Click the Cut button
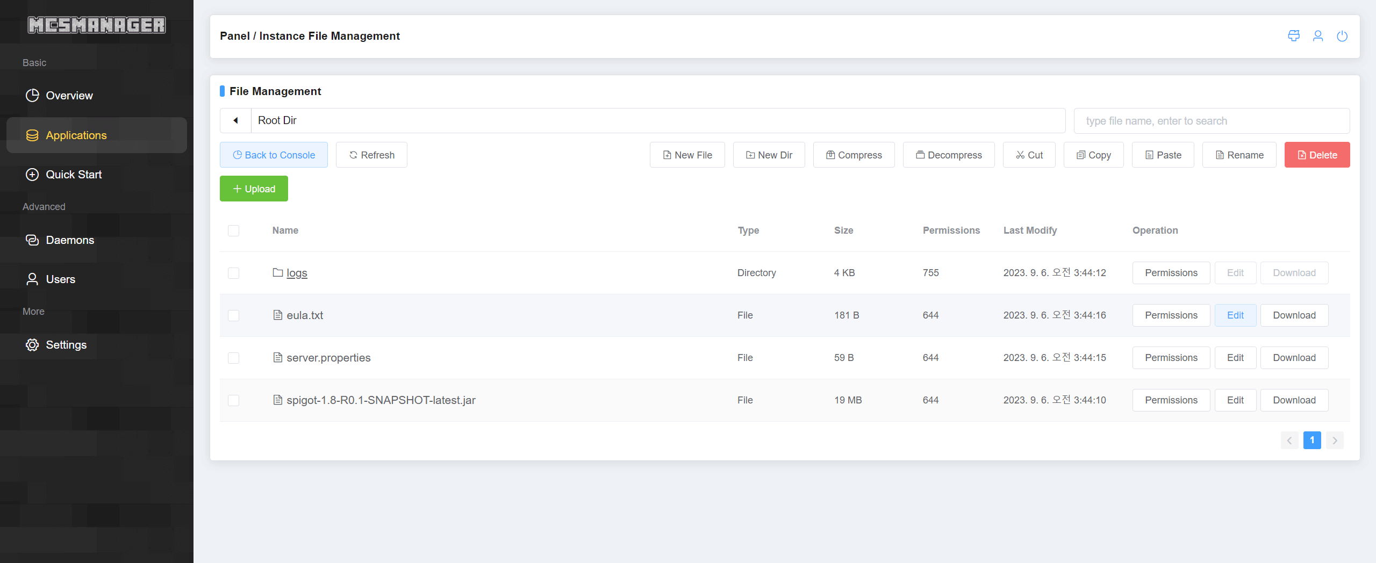Screen dimensions: 1376x563 point(1029,155)
